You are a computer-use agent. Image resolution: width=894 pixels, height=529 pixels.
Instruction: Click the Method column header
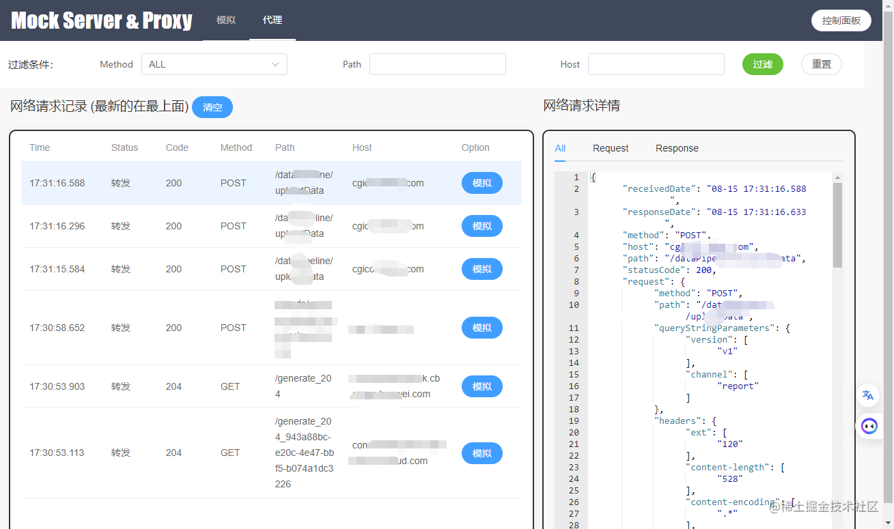(x=236, y=147)
